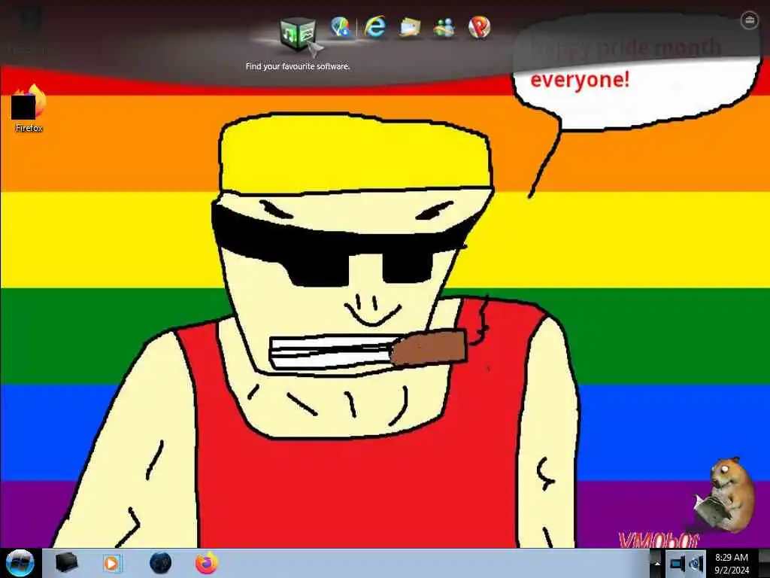Click the 'Find your favourite software.' caption
The image size is (770, 578).
pos(298,66)
